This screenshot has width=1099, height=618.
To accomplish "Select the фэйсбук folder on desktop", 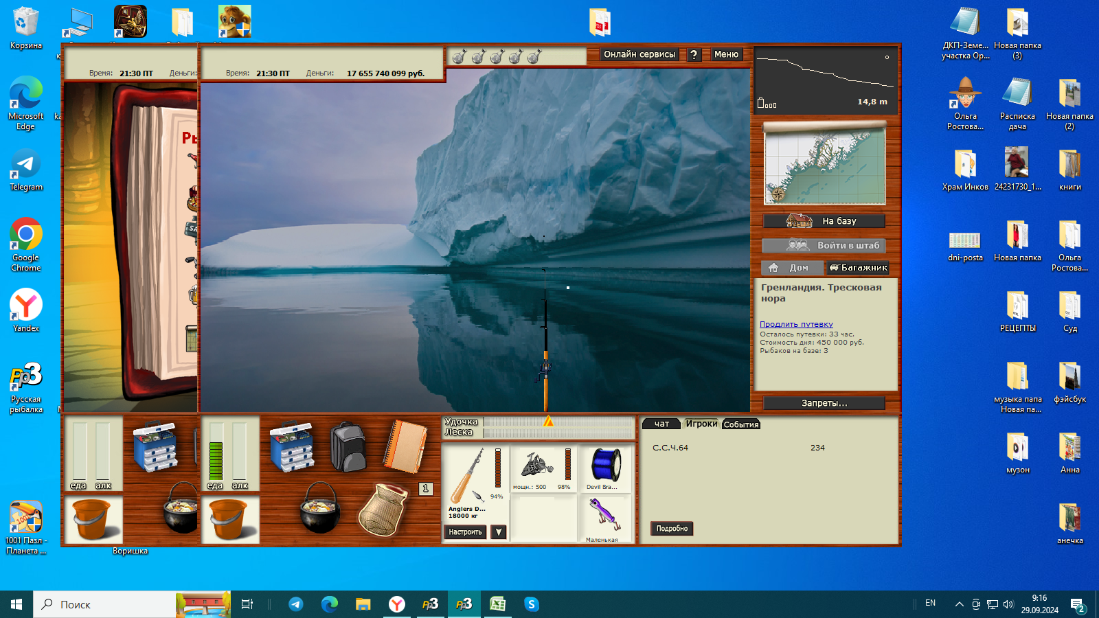I will coord(1069,382).
